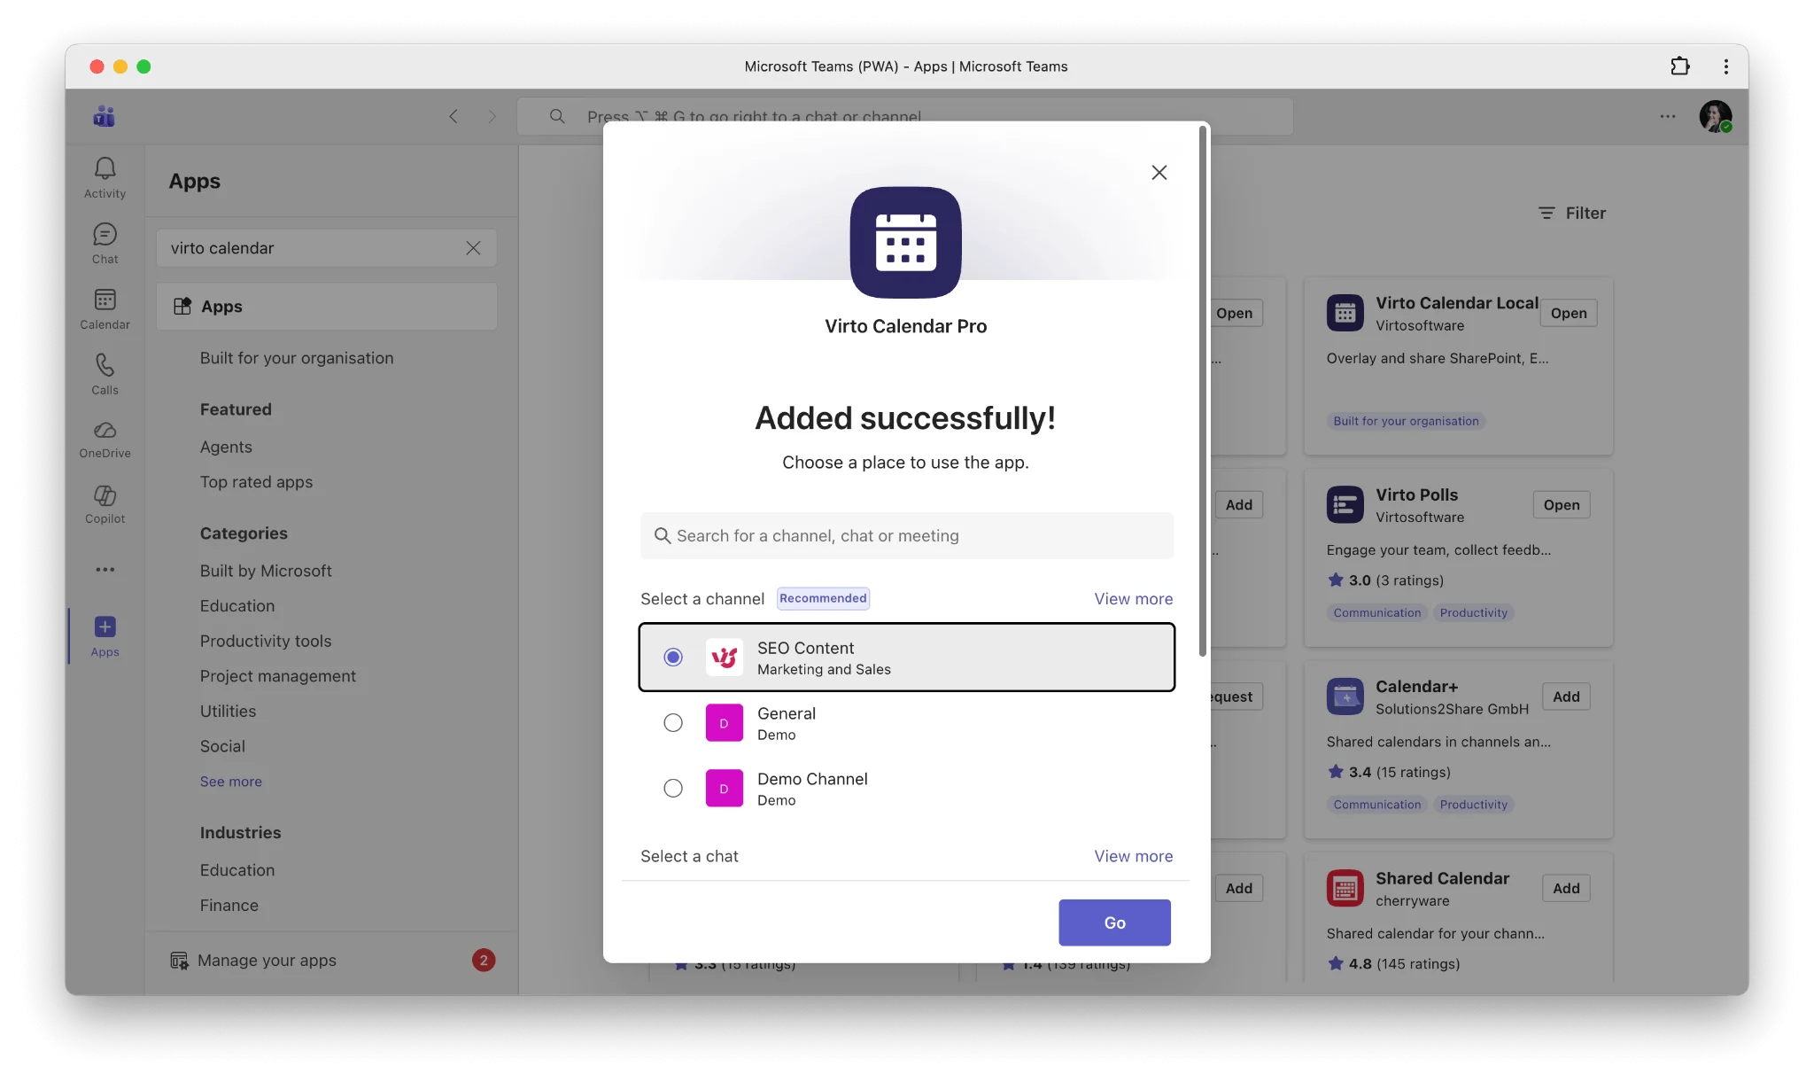Click the Virto Polls app icon
The image size is (1814, 1082).
1345,505
